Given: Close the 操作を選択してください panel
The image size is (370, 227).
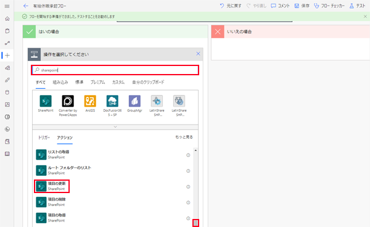Looking at the screenshot, I should [198, 54].
